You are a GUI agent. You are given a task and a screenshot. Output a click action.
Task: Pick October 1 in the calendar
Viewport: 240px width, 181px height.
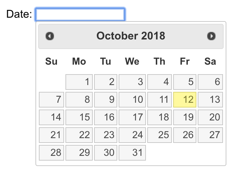point(79,82)
